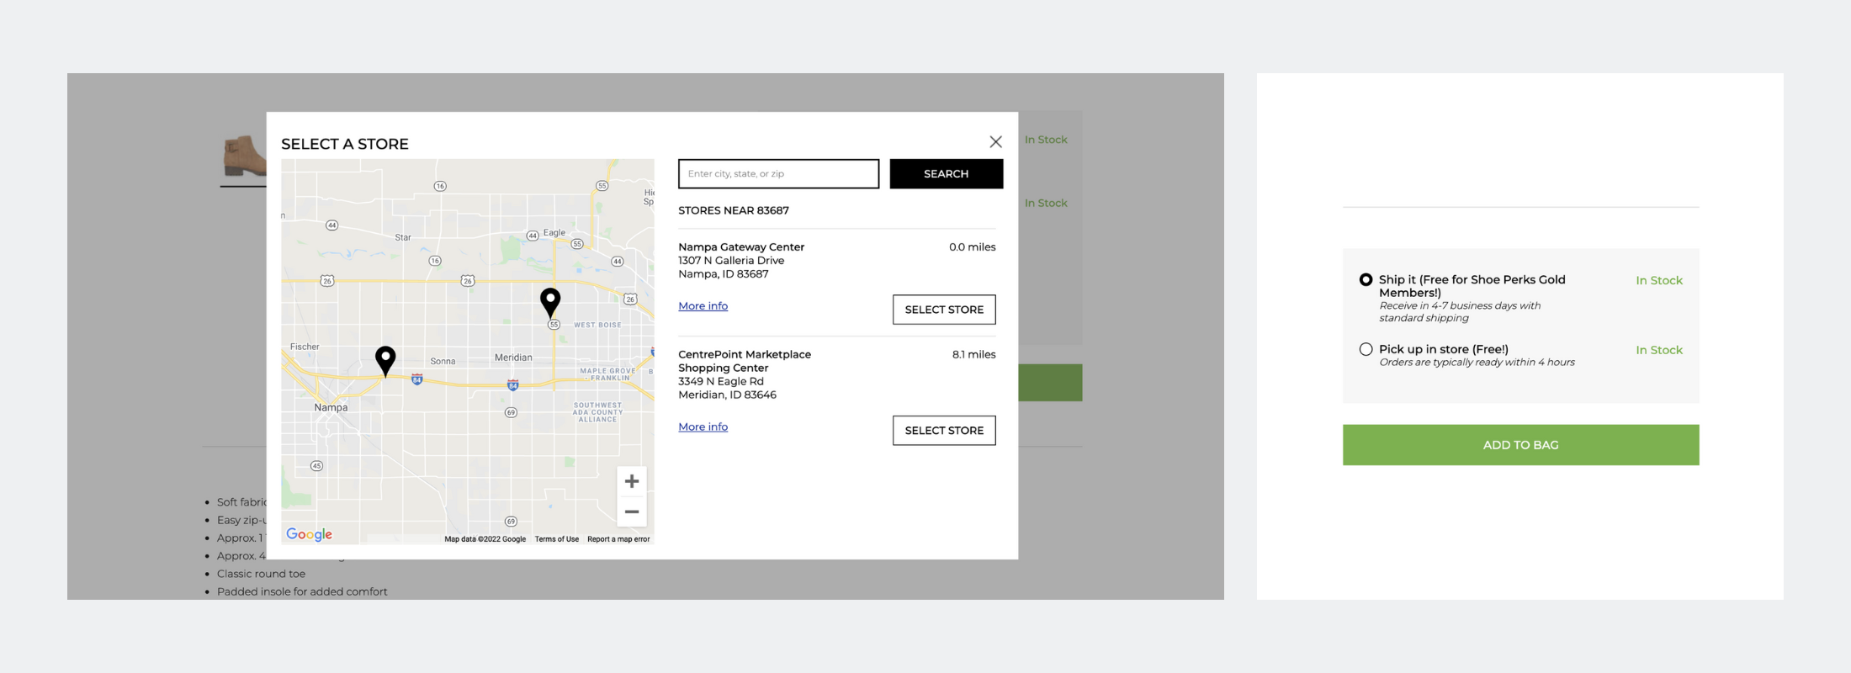Select store for Nampa Gateway Center
This screenshot has width=1851, height=673.
(944, 310)
